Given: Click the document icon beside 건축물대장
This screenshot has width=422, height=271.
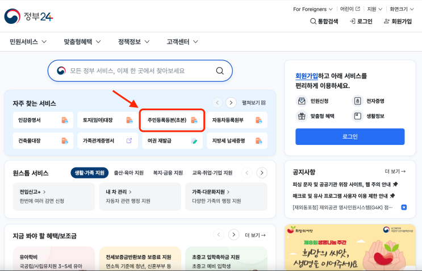Looking at the screenshot, I should coord(65,141).
